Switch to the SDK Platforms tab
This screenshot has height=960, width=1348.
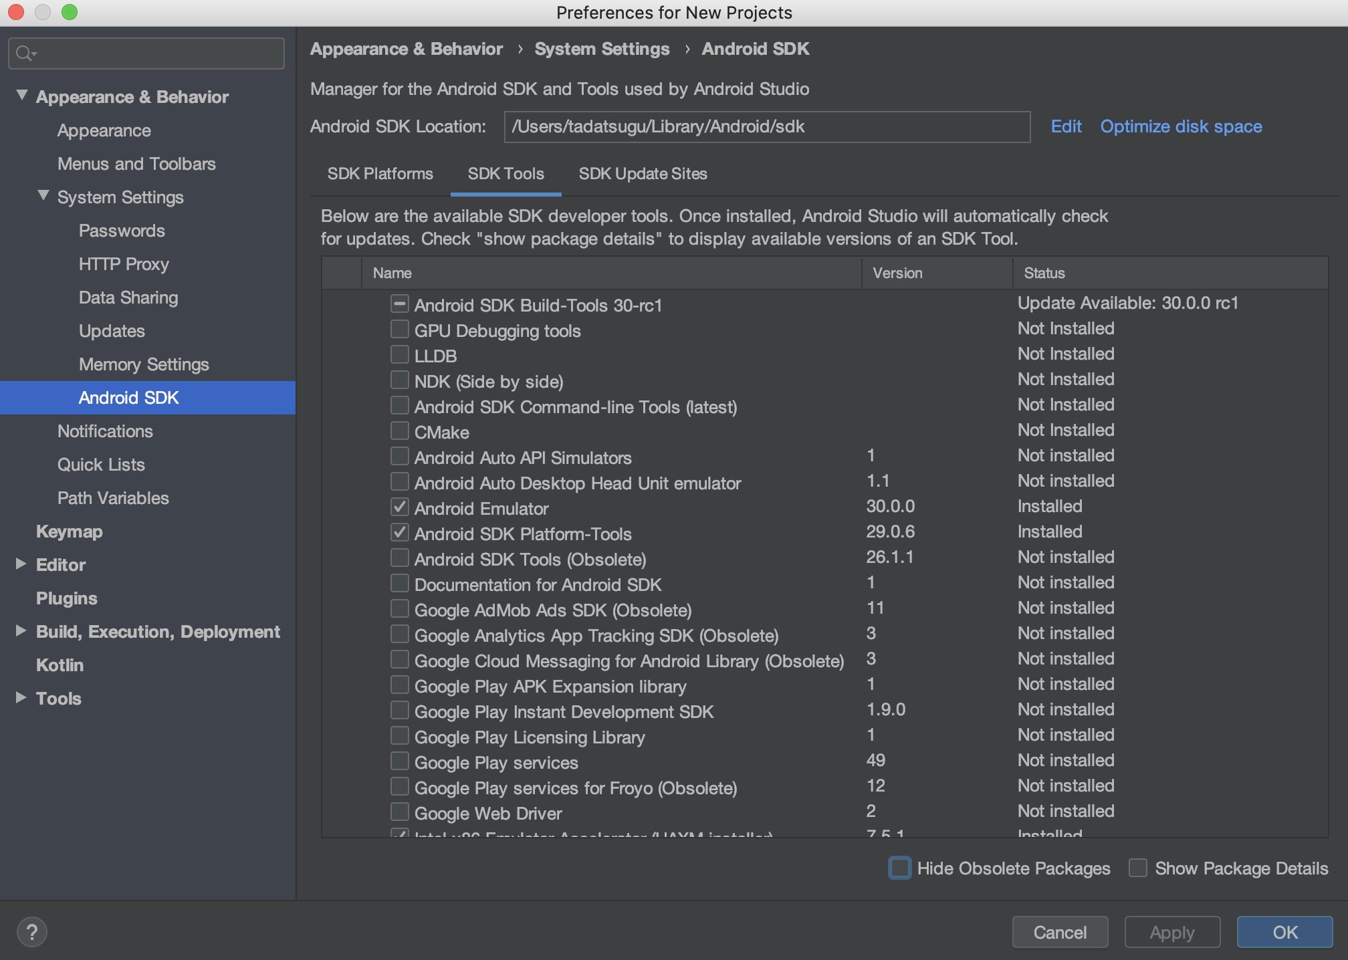380,174
